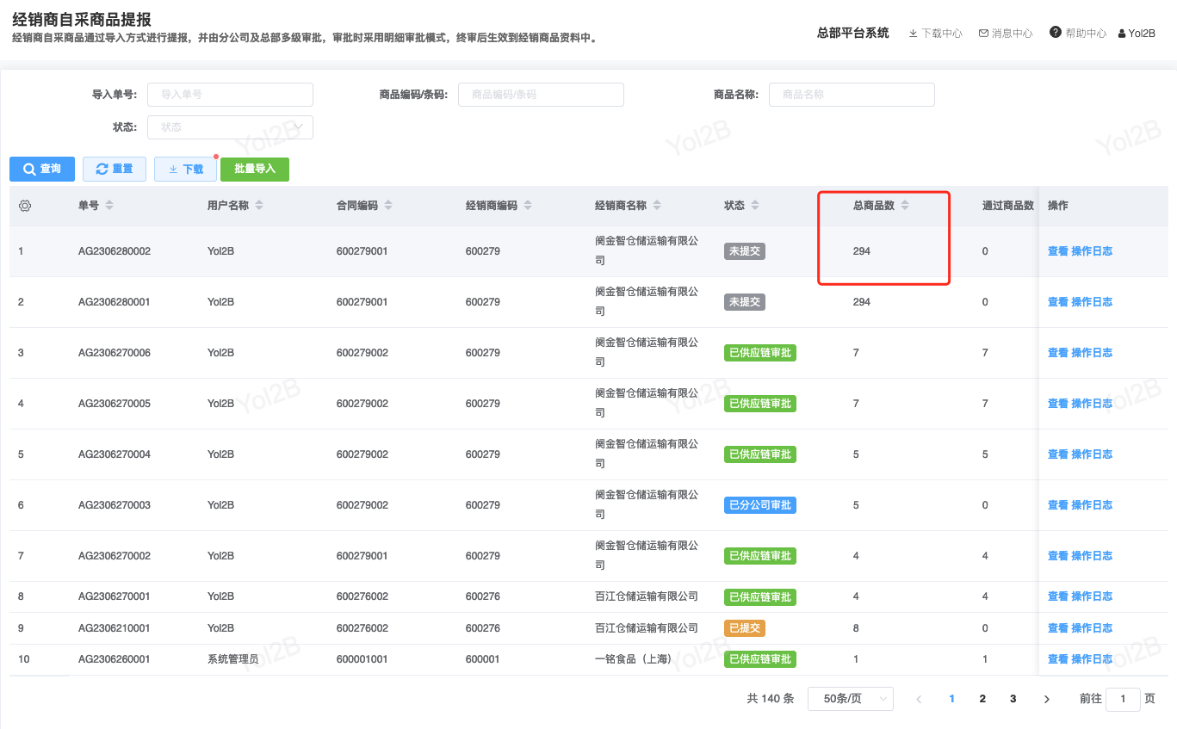Go to previous page arrow
1177x729 pixels.
(919, 699)
